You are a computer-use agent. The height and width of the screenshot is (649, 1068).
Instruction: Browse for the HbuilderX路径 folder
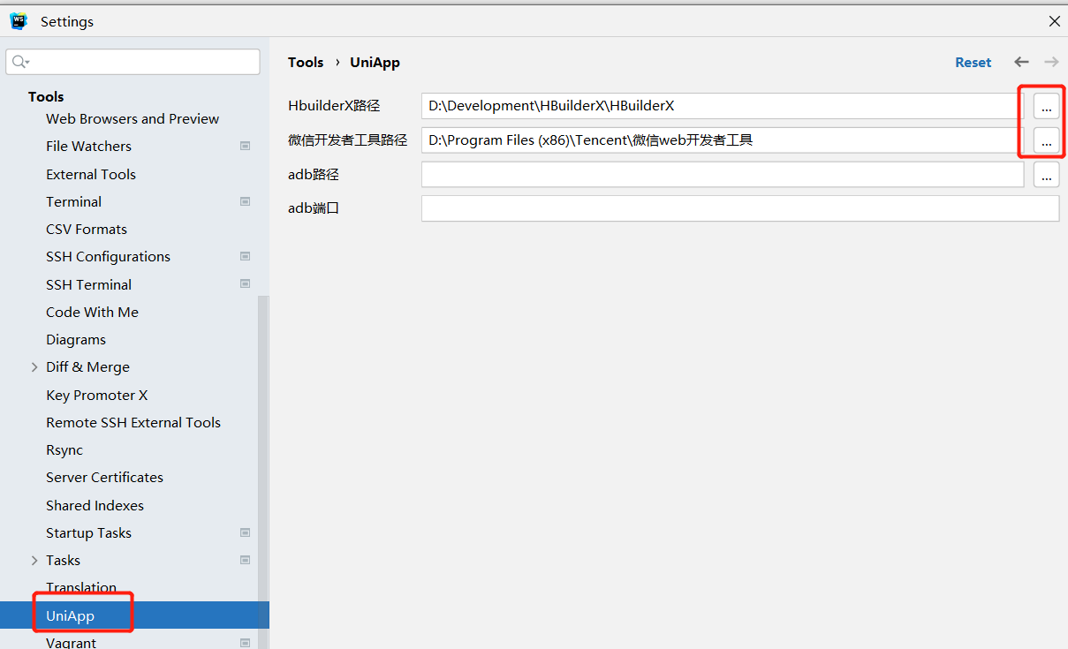[1046, 106]
